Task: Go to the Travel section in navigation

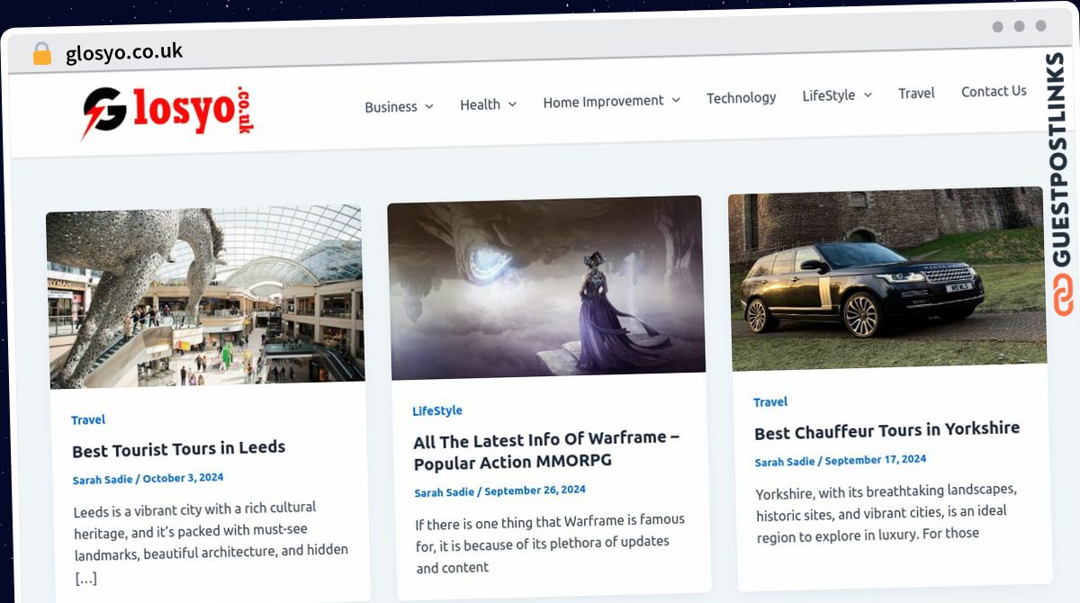Action: [x=916, y=93]
